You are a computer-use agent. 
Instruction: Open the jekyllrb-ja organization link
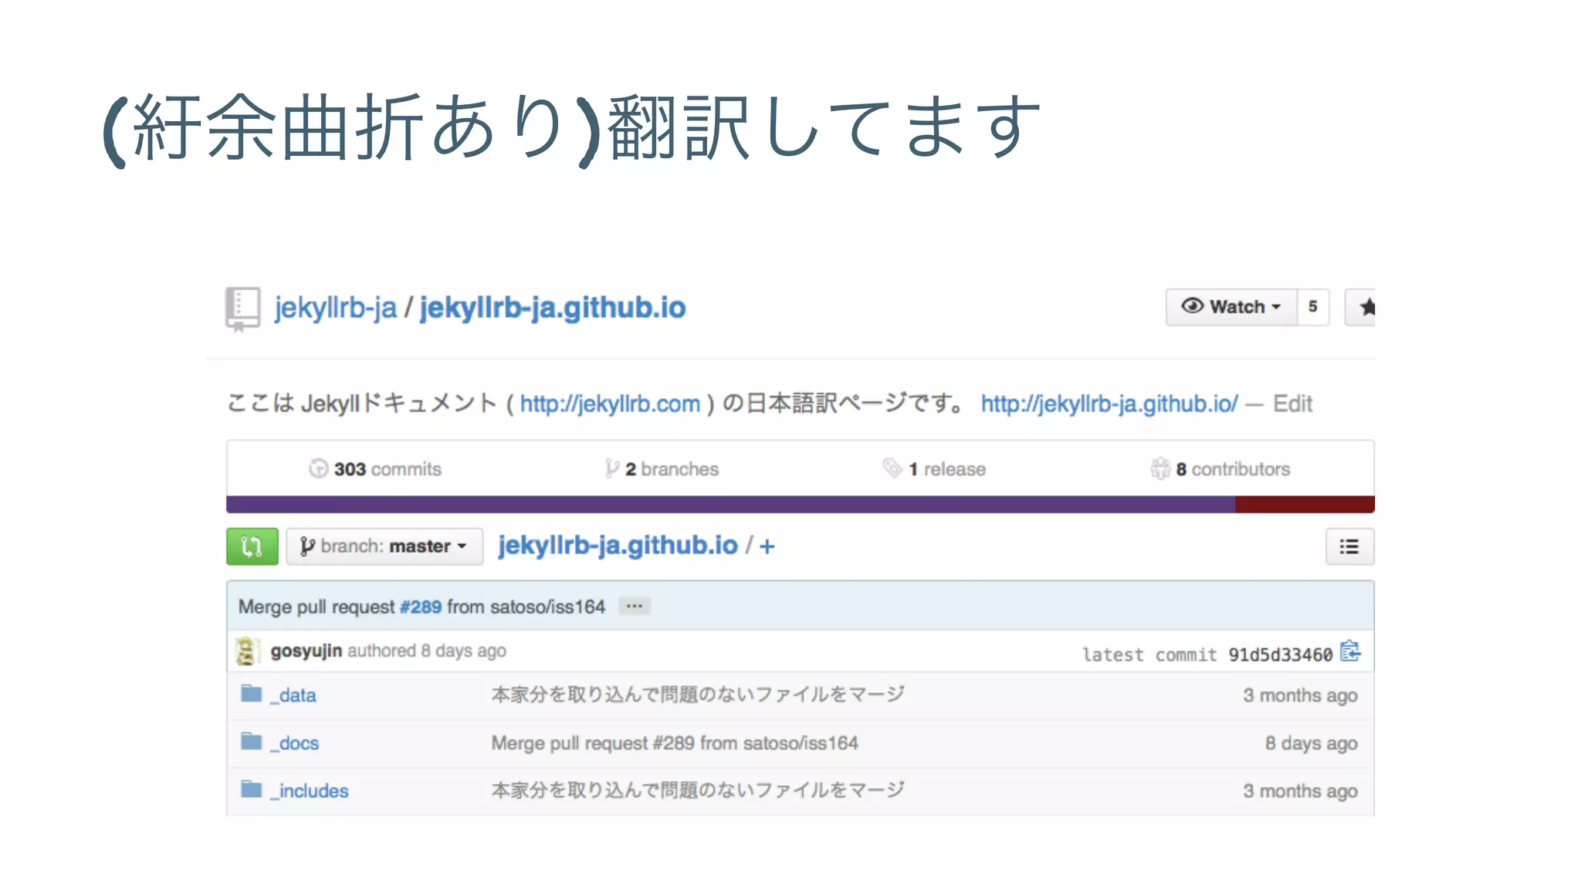tap(336, 308)
